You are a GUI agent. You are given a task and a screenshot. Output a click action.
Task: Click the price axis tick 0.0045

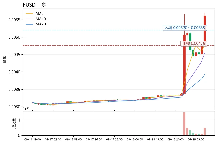(14, 55)
